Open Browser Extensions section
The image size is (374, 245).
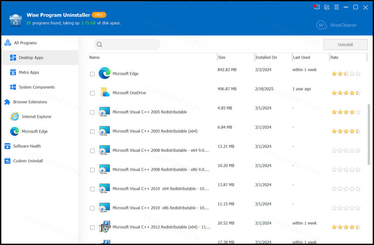coord(40,102)
